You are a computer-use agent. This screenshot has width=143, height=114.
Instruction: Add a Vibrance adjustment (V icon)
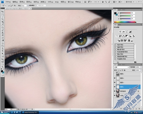click(117, 36)
